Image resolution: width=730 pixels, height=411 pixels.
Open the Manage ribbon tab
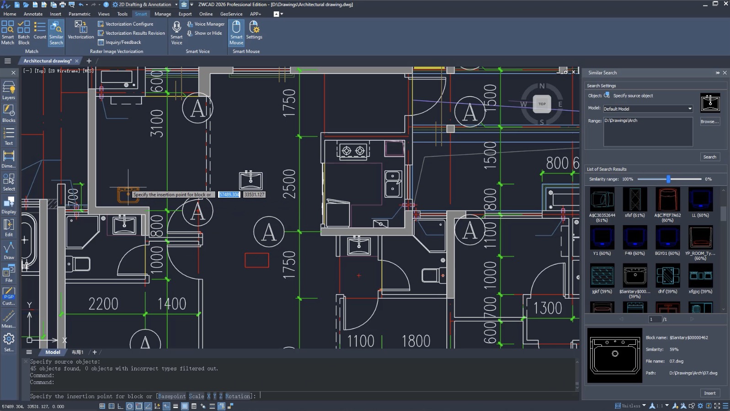point(163,14)
